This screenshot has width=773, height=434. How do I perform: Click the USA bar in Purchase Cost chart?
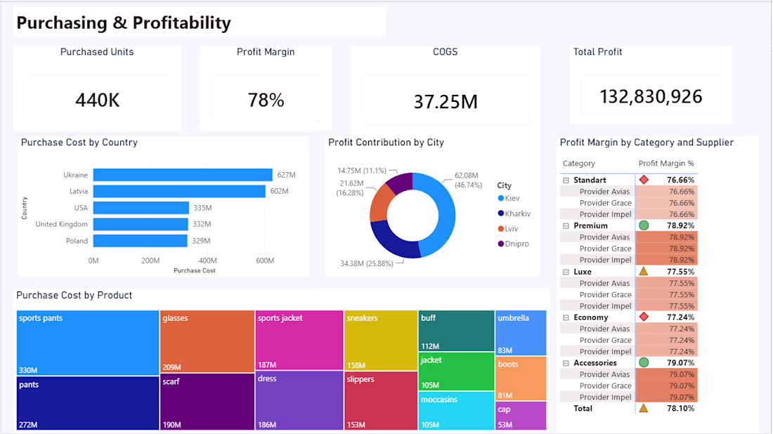click(141, 208)
